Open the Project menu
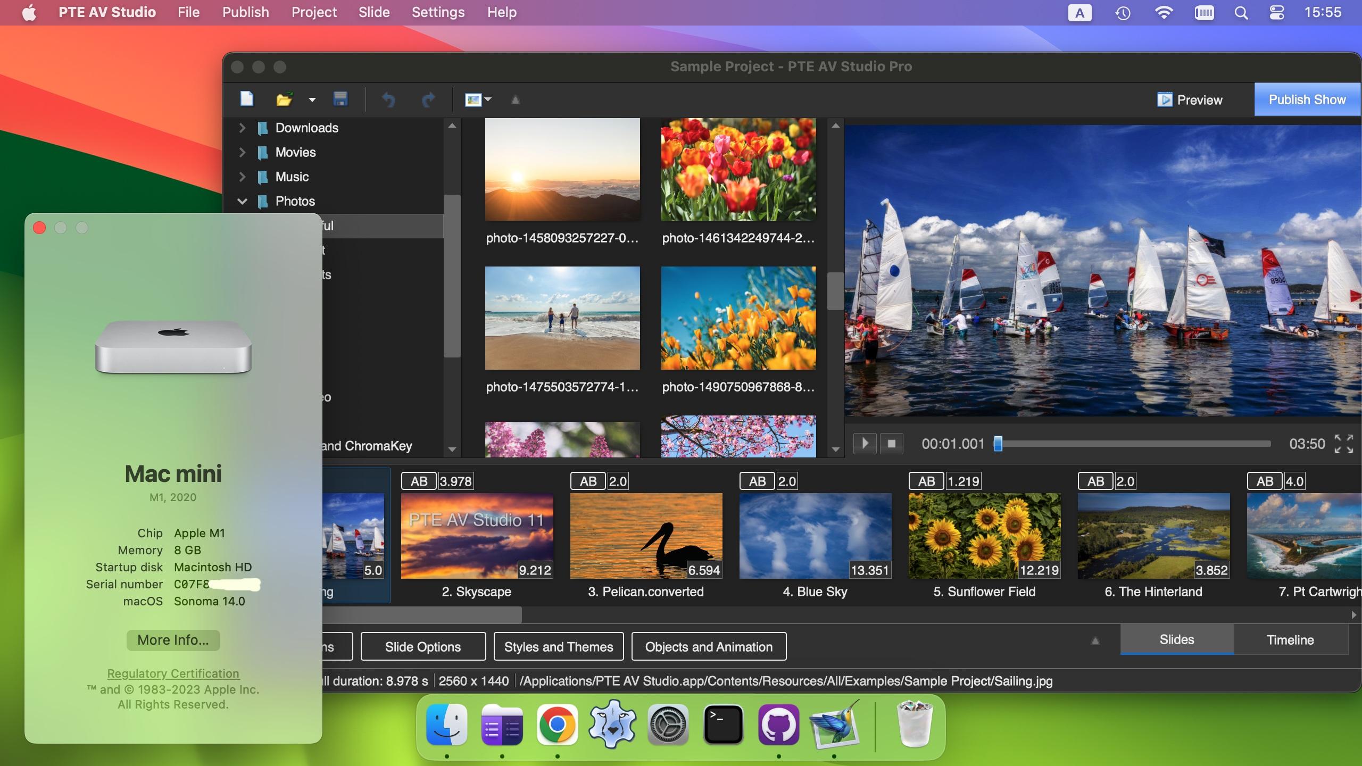The height and width of the screenshot is (766, 1362). click(314, 12)
